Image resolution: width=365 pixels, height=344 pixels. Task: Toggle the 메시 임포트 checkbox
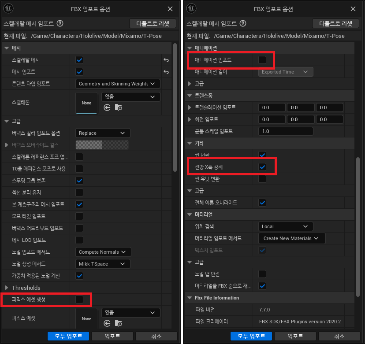point(79,72)
